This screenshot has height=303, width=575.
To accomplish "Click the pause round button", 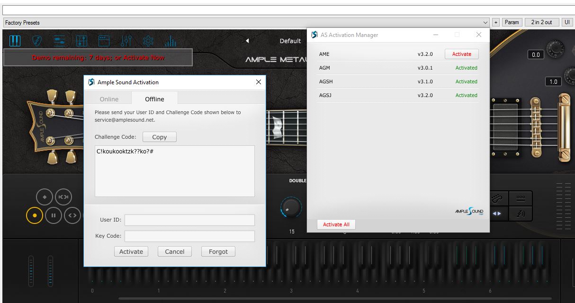I will tap(54, 215).
